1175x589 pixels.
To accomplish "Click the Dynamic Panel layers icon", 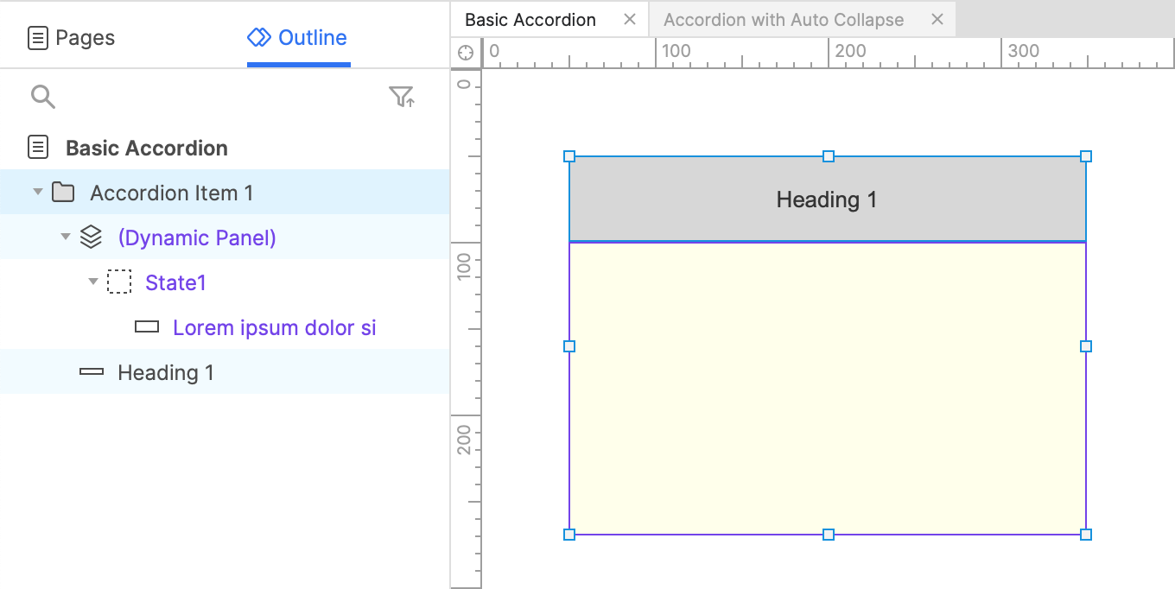I will coord(91,237).
